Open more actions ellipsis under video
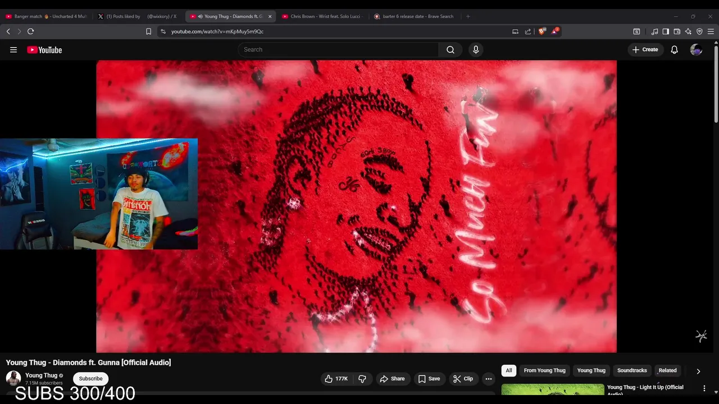Viewport: 719px width, 404px height. 489,379
